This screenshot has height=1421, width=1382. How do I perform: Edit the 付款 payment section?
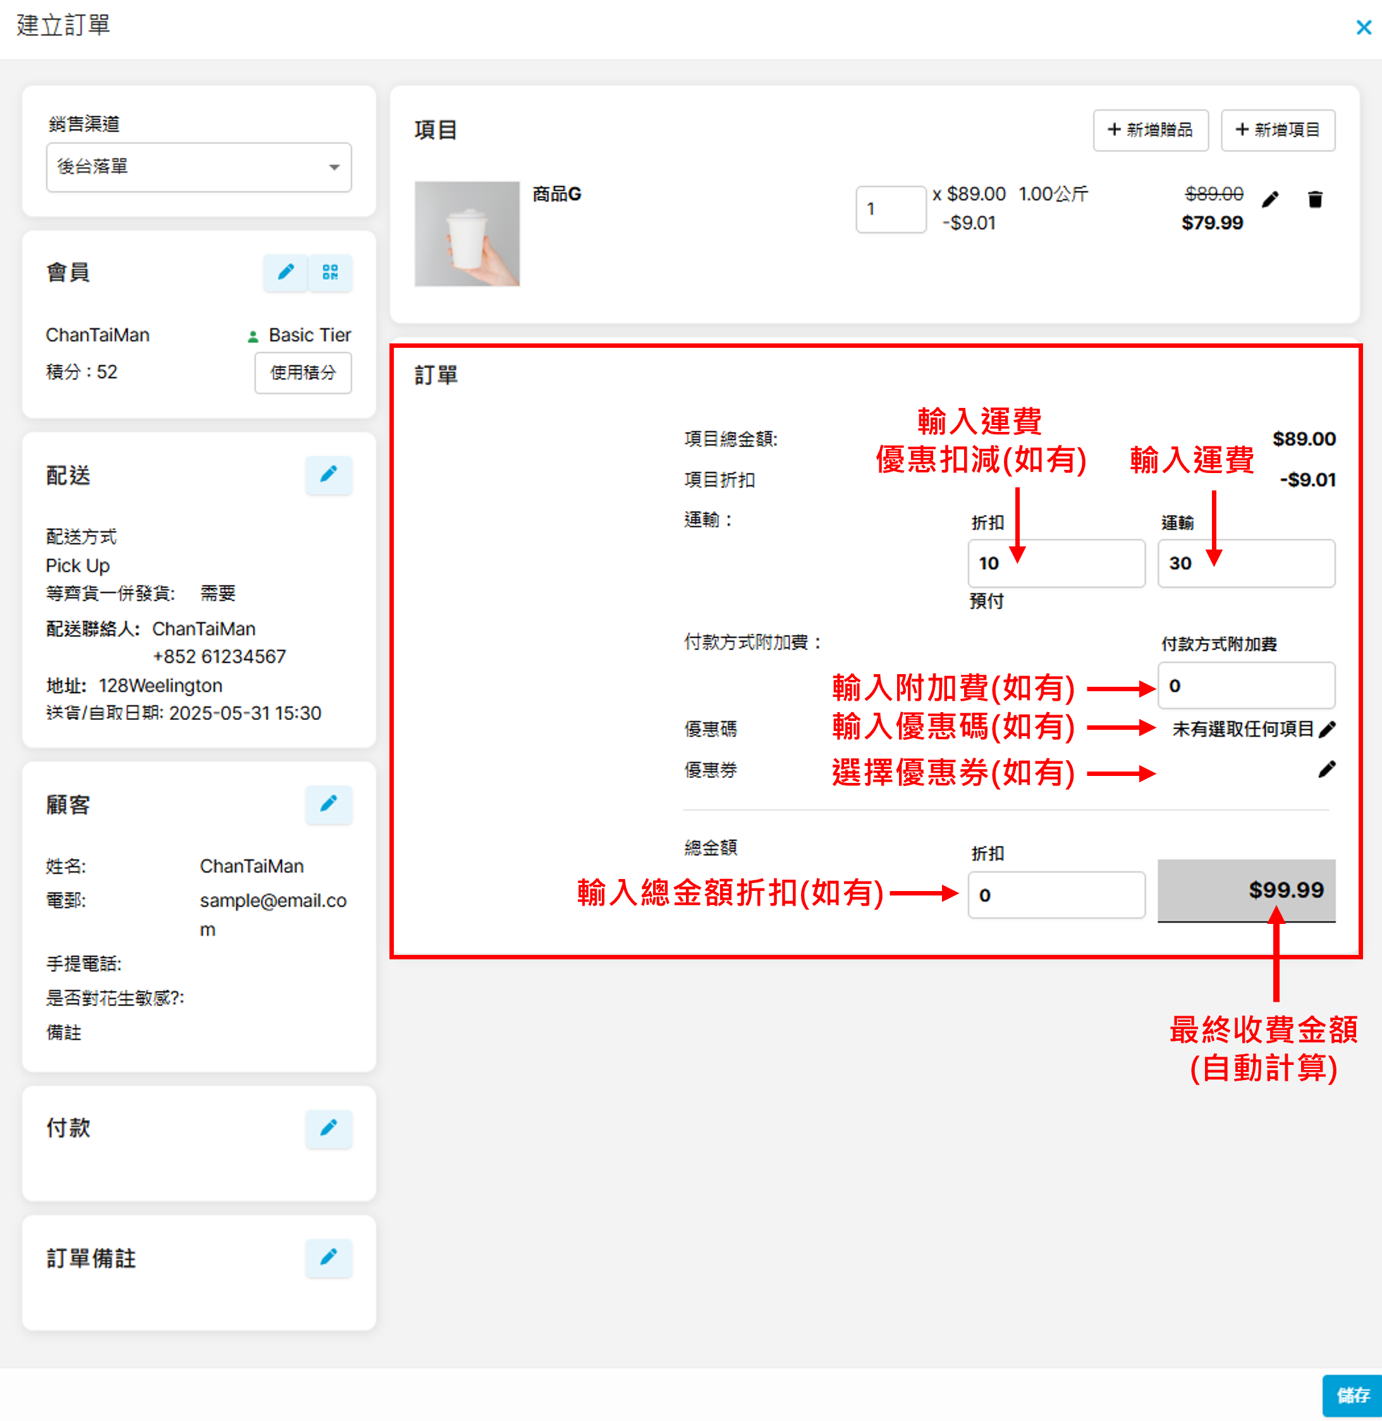329,1129
